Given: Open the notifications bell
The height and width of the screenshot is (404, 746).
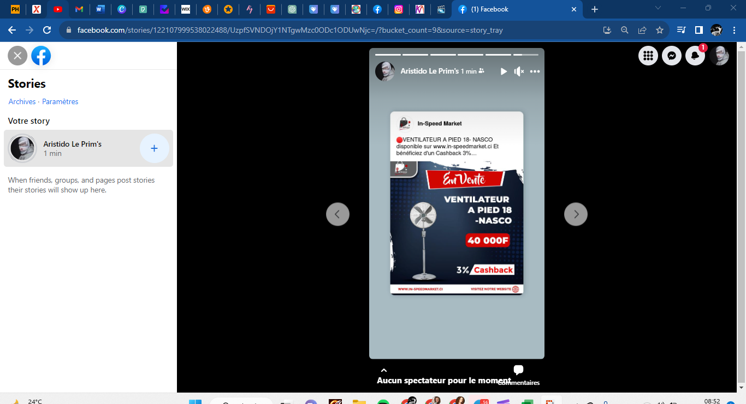Looking at the screenshot, I should 695,56.
